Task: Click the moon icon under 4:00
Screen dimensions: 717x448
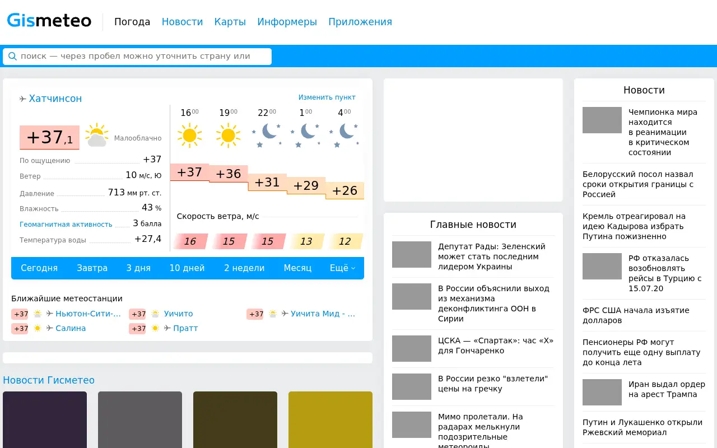Action: pyautogui.click(x=344, y=136)
